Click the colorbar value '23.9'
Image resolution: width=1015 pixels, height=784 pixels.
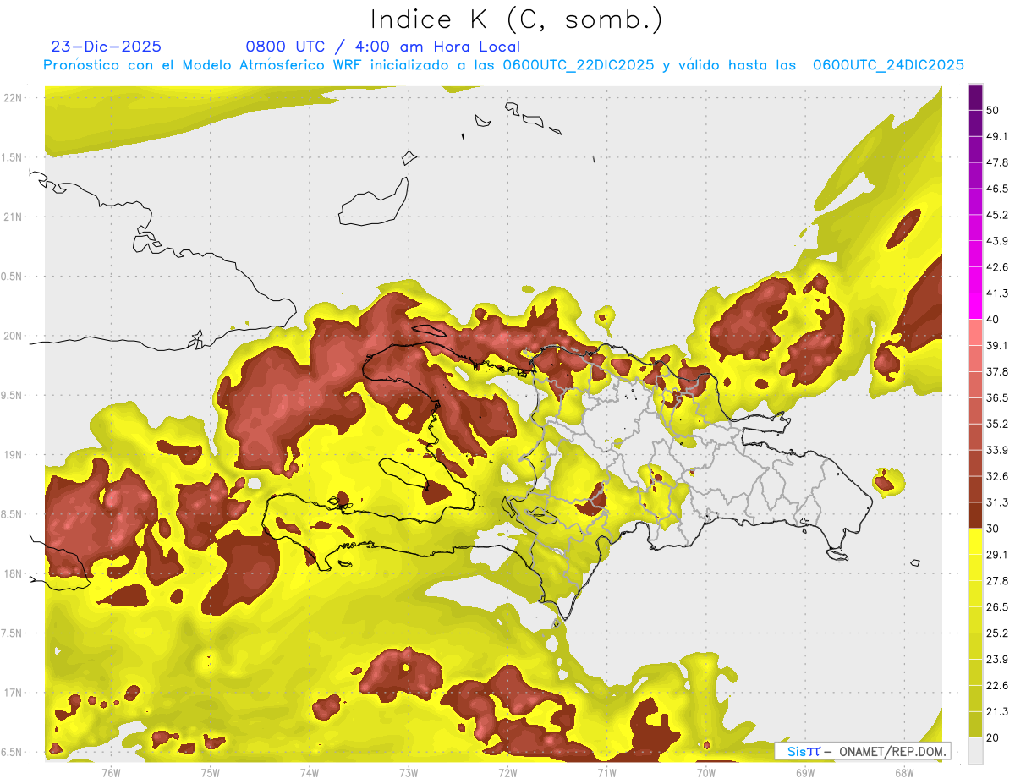point(997,660)
